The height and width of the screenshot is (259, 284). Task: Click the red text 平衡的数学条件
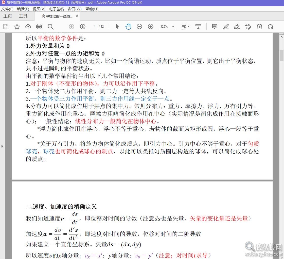[x=58, y=38]
